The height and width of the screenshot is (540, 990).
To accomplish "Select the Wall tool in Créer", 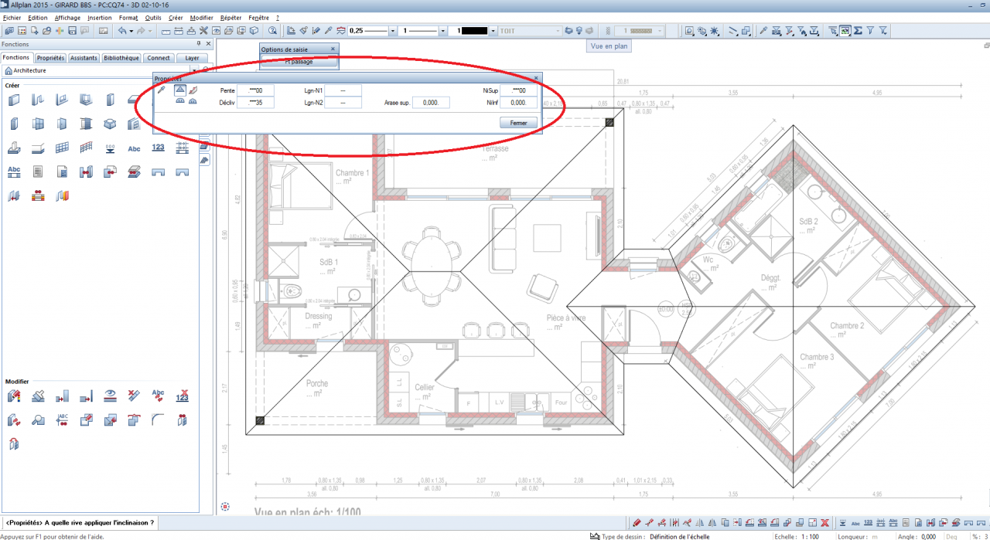I will tap(14, 99).
